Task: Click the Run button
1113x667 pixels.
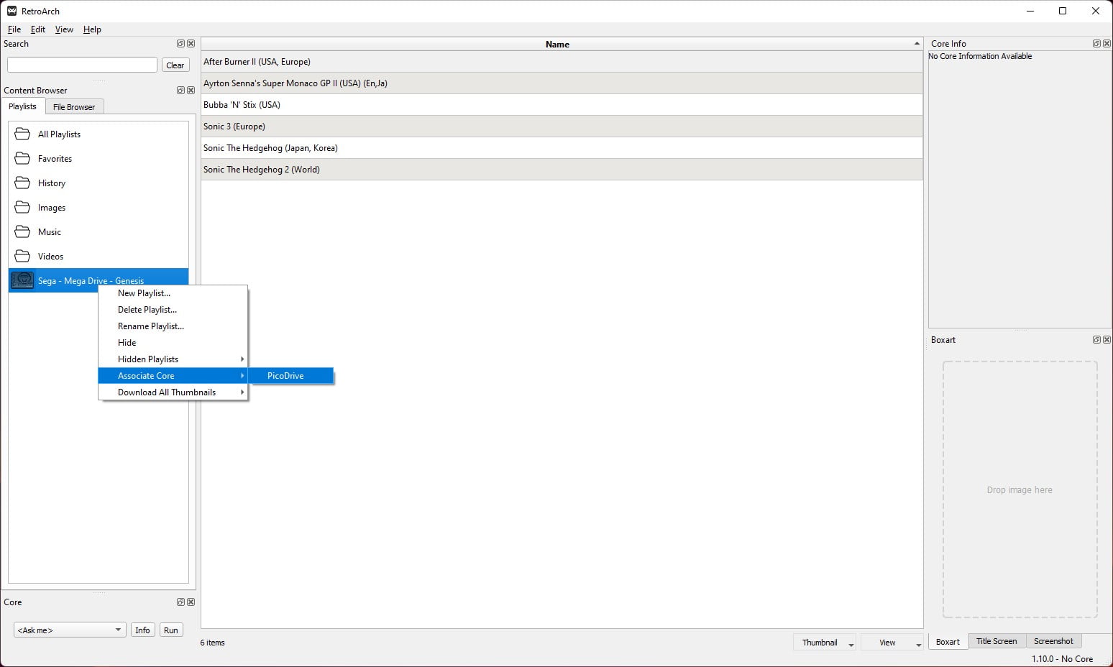Action: [170, 630]
